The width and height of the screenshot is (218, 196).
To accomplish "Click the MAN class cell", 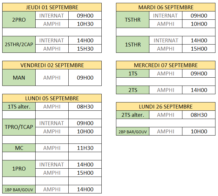I will click(x=19, y=78).
